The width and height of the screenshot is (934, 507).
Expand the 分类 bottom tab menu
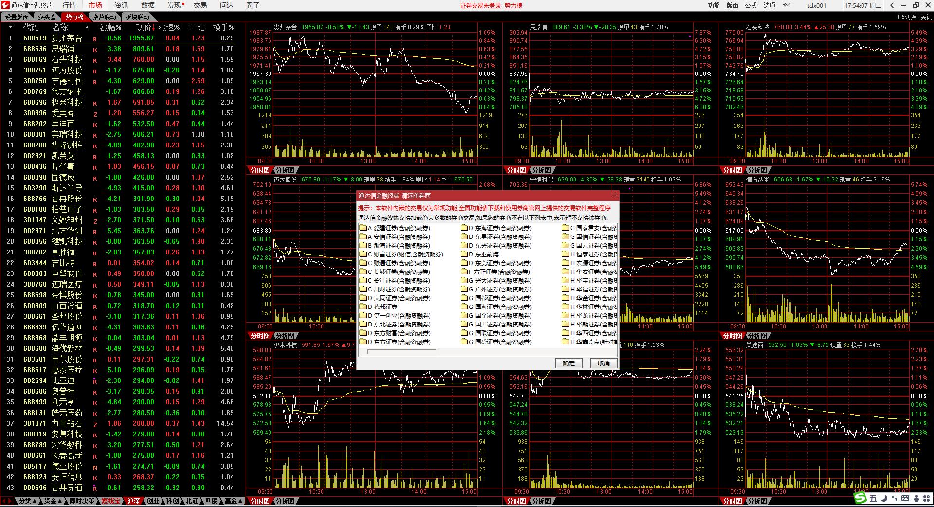27,501
